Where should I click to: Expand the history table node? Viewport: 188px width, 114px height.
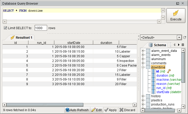point(143,96)
